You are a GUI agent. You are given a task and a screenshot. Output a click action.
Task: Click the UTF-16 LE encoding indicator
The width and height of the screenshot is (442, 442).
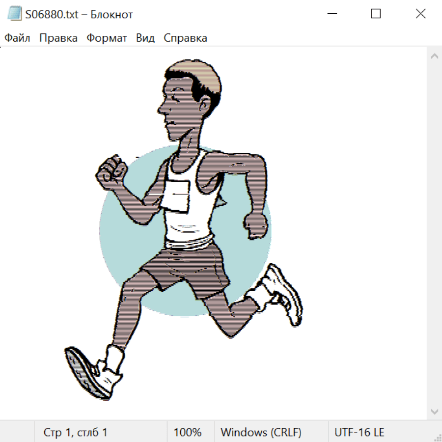[359, 432]
